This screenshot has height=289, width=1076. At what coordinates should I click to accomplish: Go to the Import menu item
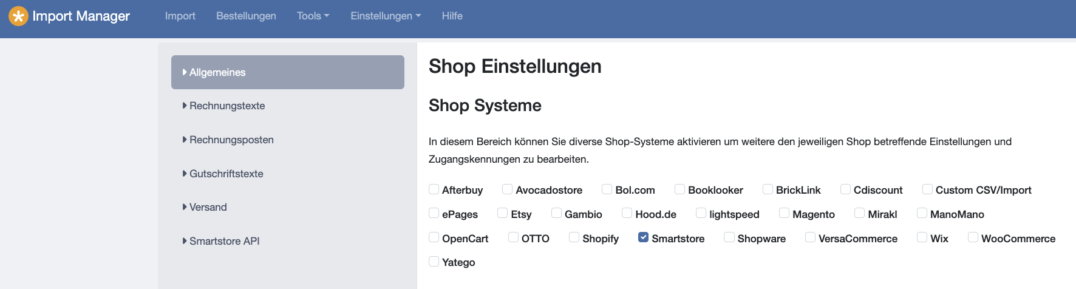coord(180,16)
